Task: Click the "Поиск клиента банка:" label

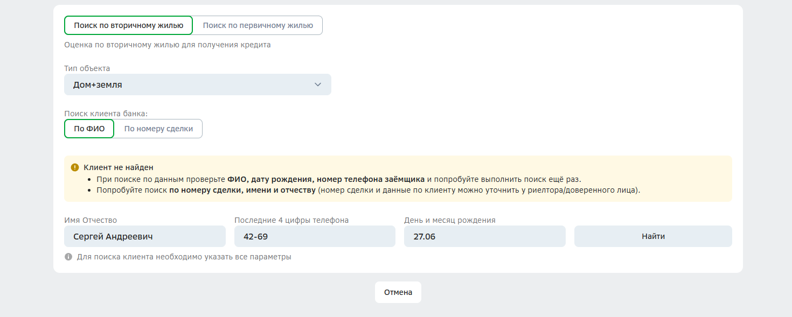Action: coord(106,114)
